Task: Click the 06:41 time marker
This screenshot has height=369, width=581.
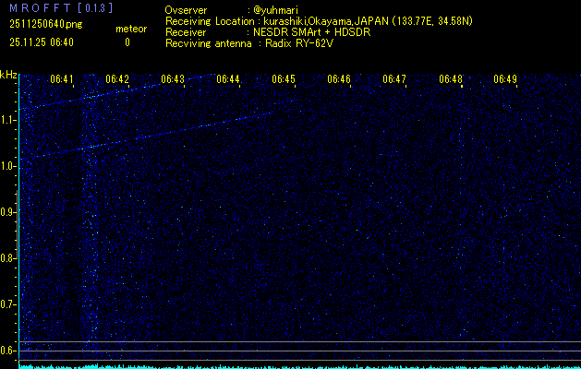Action: 62,80
